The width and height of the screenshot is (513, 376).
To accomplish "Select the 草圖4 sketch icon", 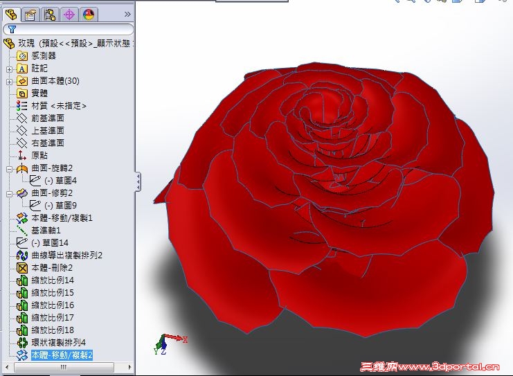I will pos(35,181).
